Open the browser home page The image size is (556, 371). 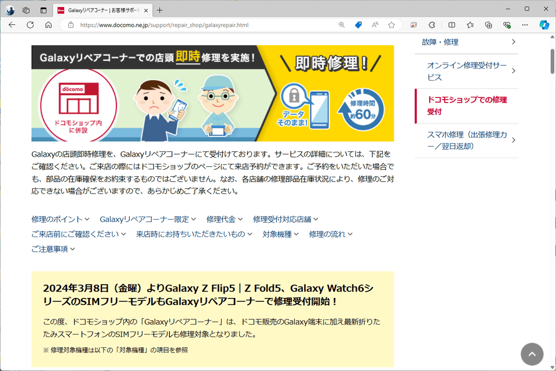49,25
